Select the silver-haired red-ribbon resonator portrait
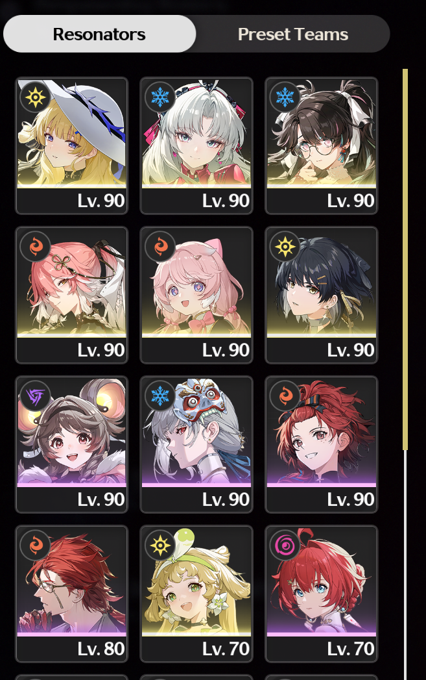Viewport: 426px width, 680px height. [x=196, y=145]
